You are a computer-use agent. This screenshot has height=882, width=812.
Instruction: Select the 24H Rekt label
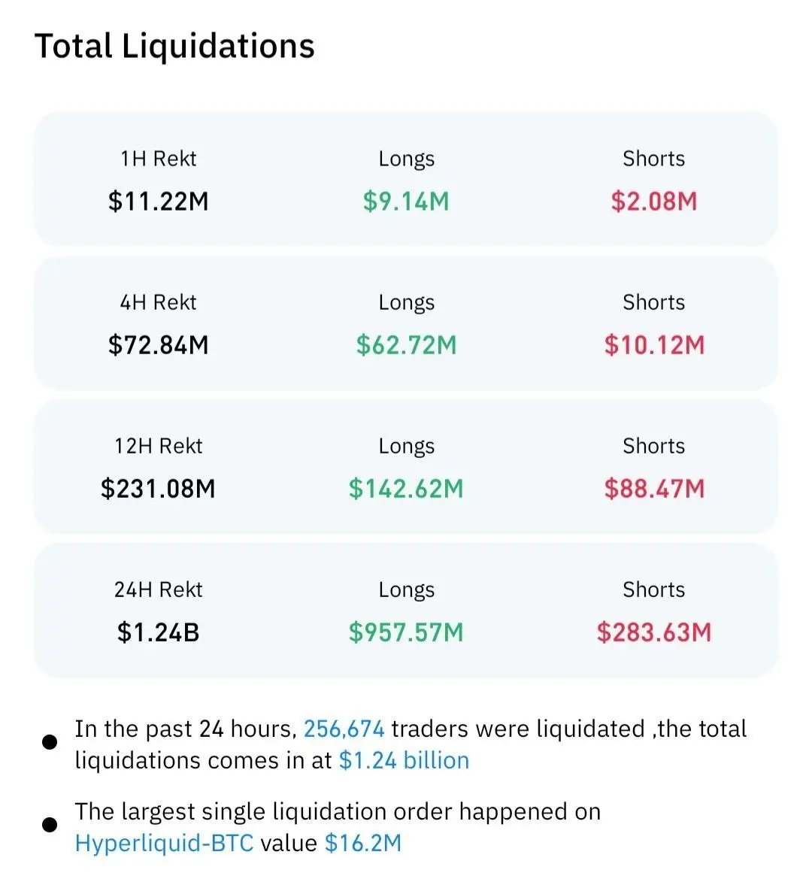(x=159, y=590)
